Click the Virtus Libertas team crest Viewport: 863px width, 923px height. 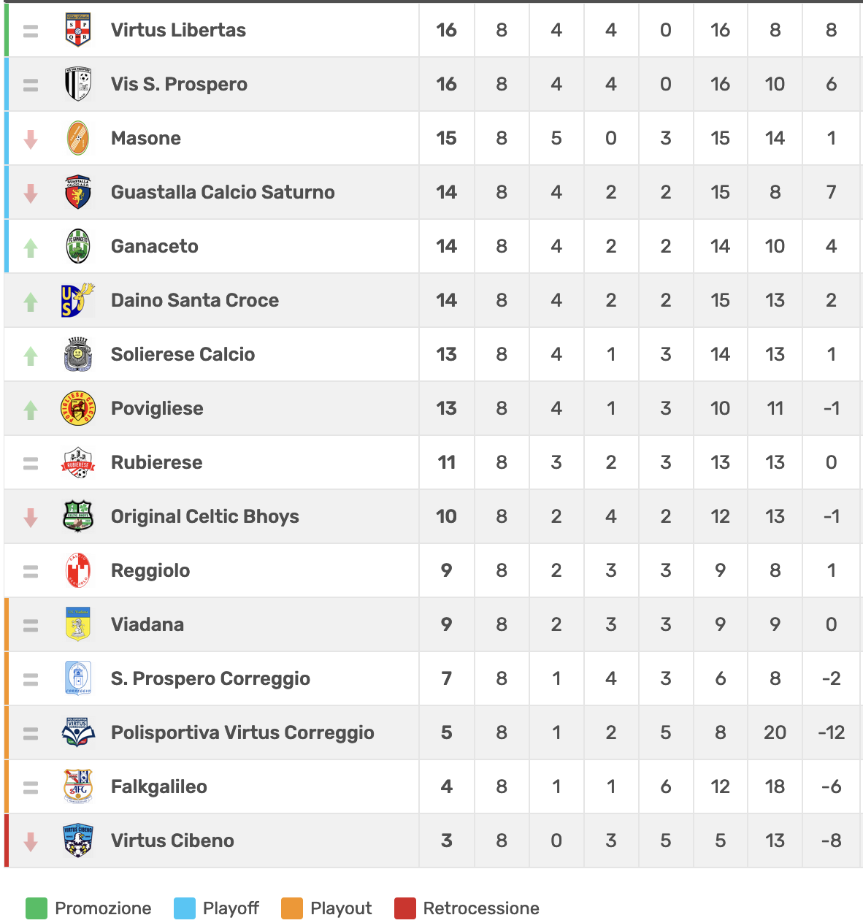78,30
